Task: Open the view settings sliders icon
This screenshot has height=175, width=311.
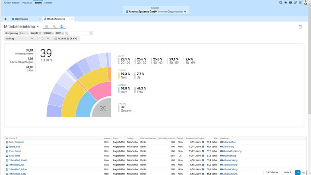Action: [x=301, y=27]
